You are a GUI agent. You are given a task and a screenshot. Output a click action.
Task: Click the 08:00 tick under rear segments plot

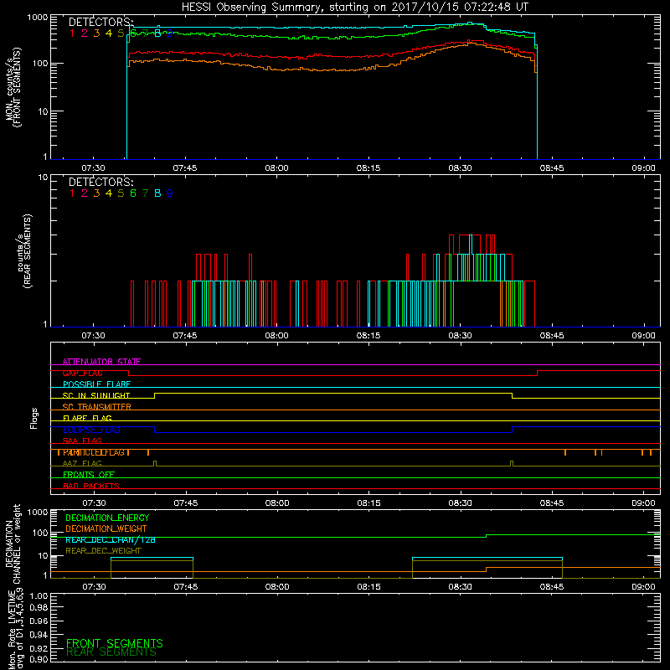(x=277, y=336)
